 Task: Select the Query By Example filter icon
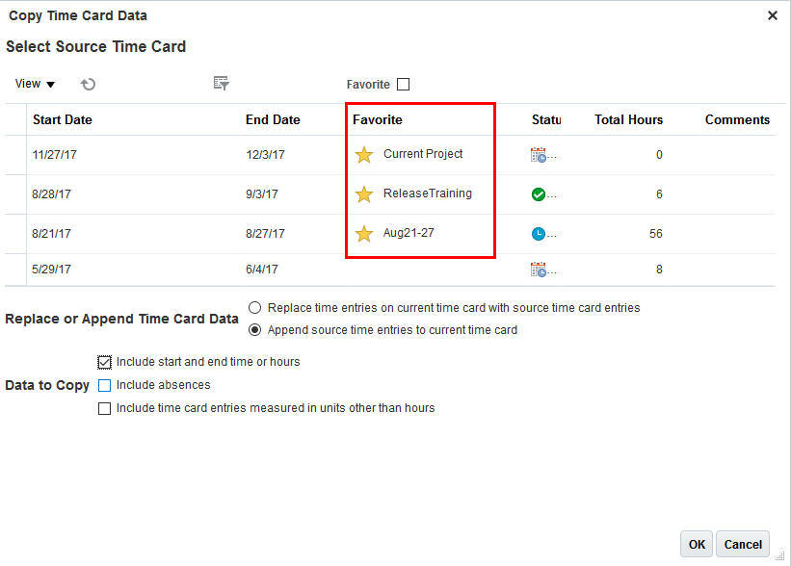pyautogui.click(x=221, y=84)
